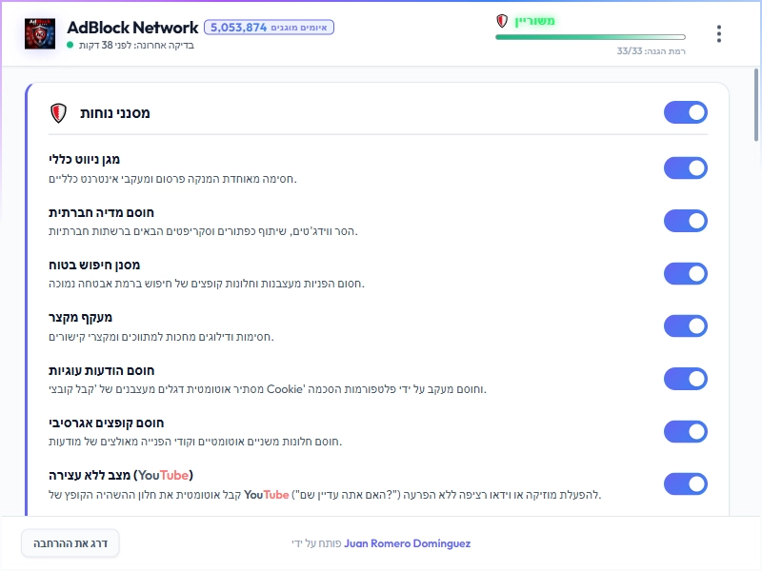Image resolution: width=762 pixels, height=571 pixels.
Task: Click the YouTube pause popup description text
Action: pyautogui.click(x=325, y=495)
